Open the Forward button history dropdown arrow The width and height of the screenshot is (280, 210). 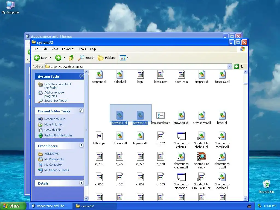pos(65,58)
